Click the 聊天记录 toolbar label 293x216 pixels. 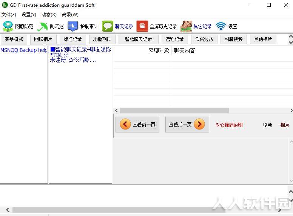pyautogui.click(x=124, y=26)
